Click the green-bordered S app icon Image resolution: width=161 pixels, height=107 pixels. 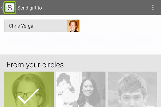pyautogui.click(x=10, y=8)
